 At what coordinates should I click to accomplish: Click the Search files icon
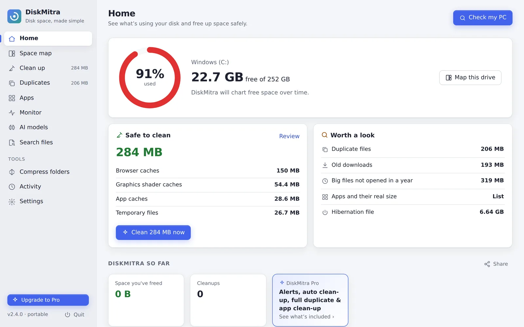point(12,142)
